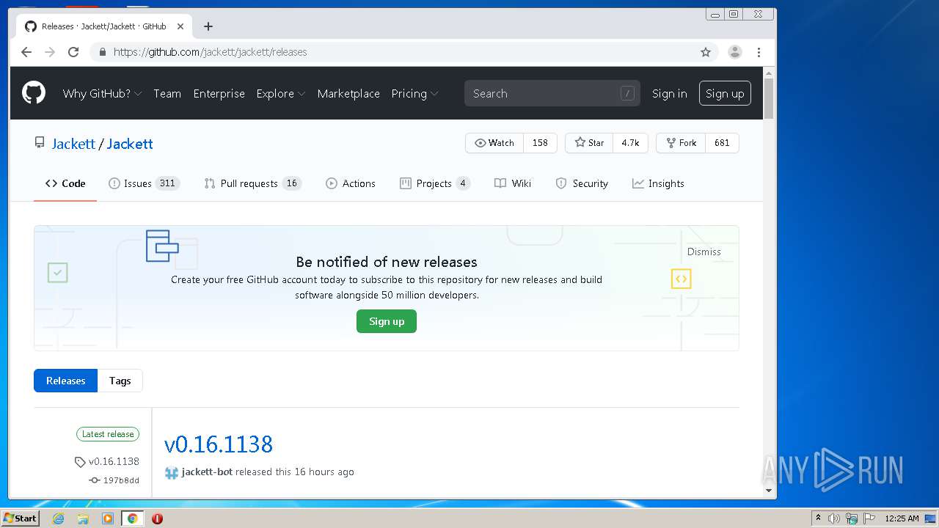Screen dimensions: 939x528
Task: Select the Tags toggle button
Action: 120,381
